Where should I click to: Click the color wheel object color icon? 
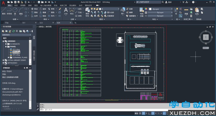[x=146, y=9]
